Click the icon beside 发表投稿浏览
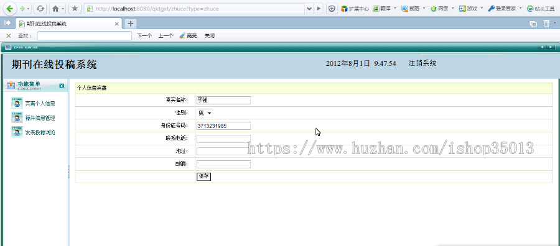 (x=17, y=132)
